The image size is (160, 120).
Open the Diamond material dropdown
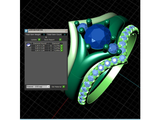coord(38,87)
